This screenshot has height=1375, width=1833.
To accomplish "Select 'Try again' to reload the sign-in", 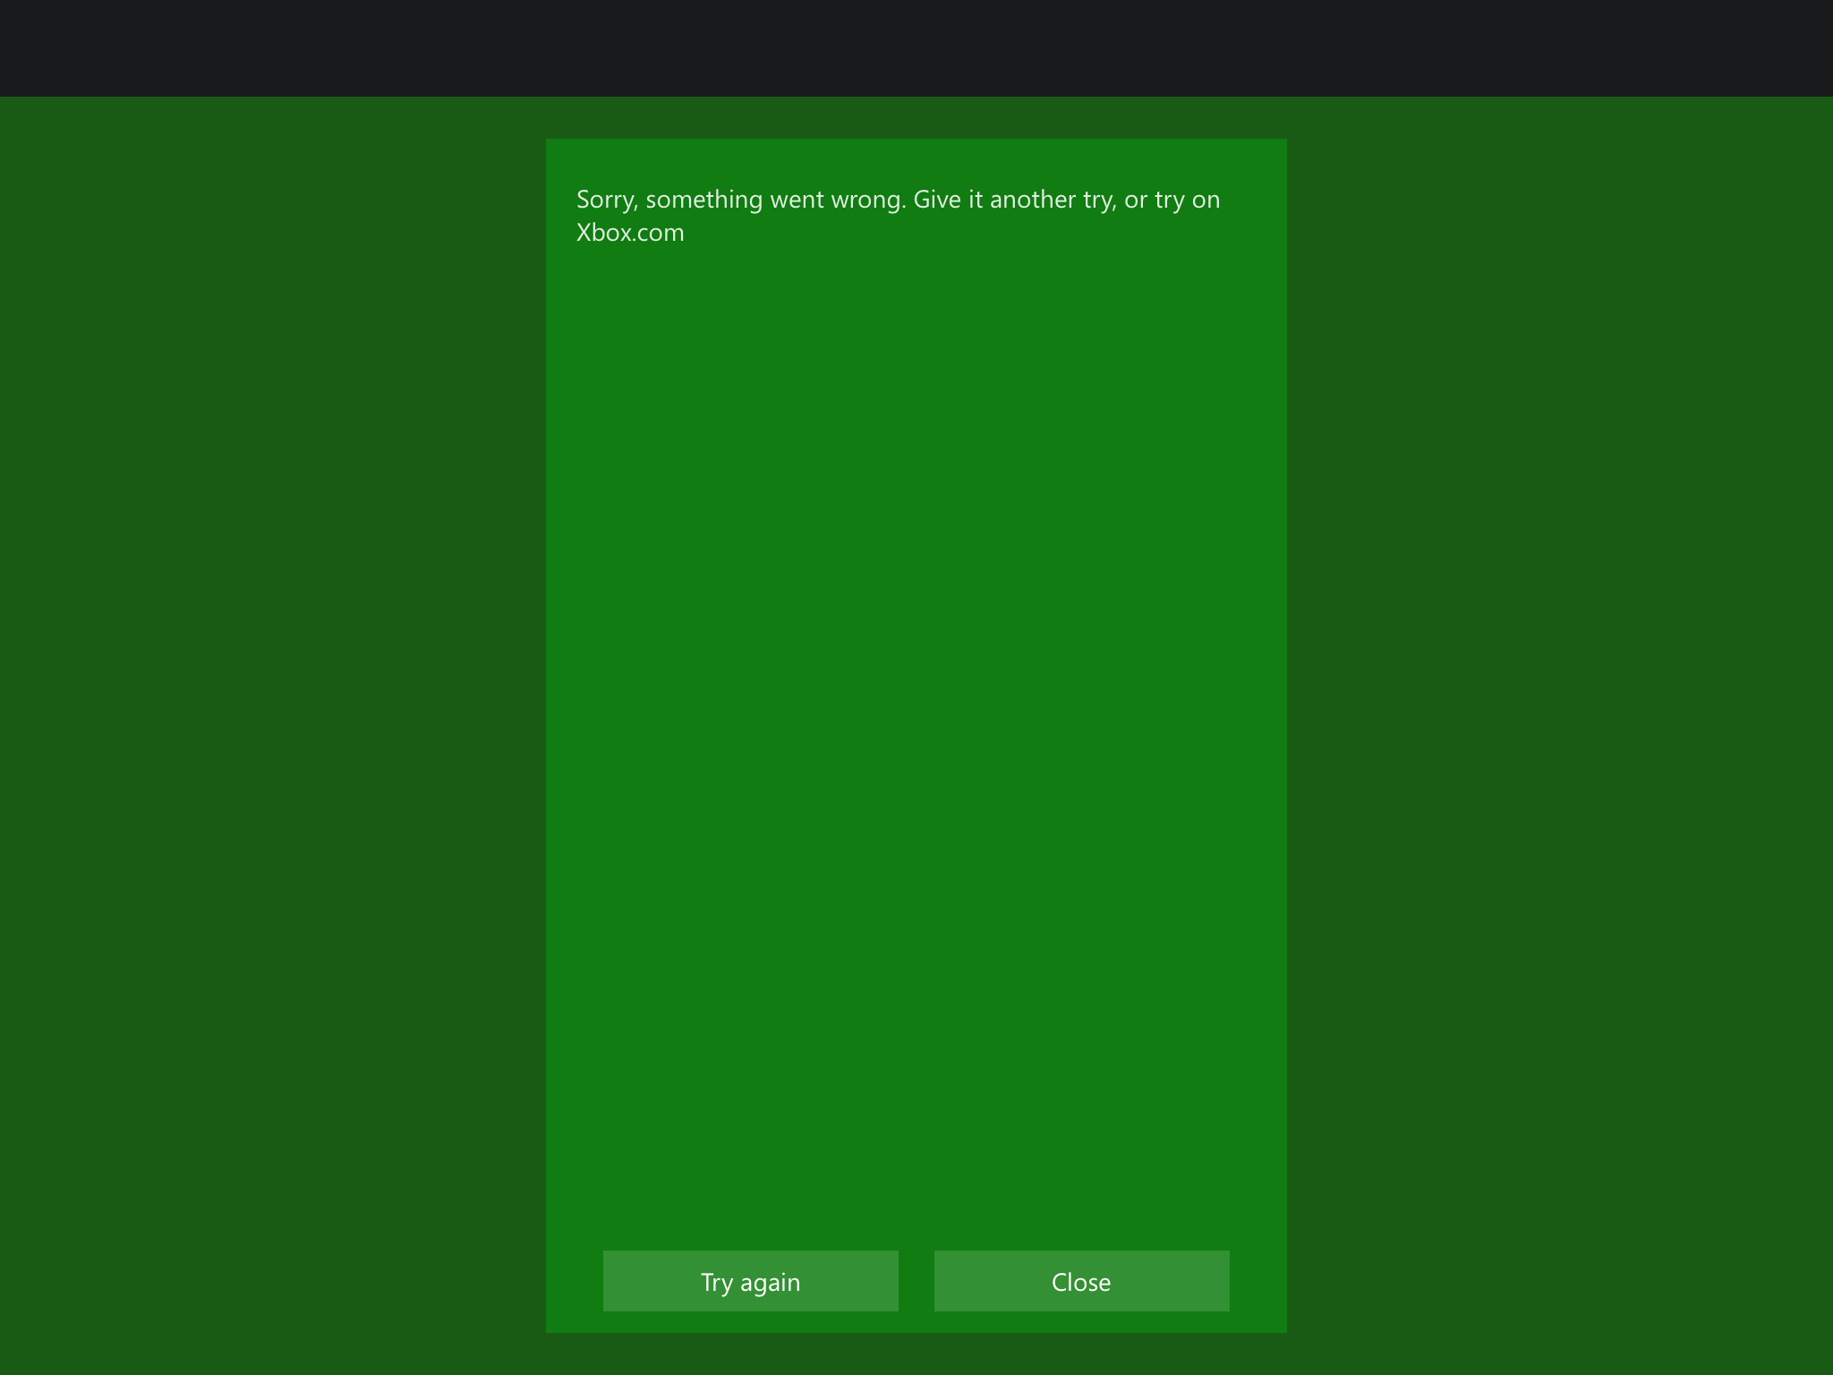I will 750,1281.
